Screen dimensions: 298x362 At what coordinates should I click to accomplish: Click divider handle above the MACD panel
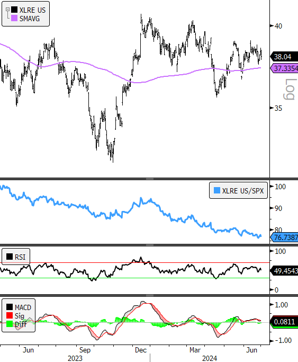(x=150, y=295)
